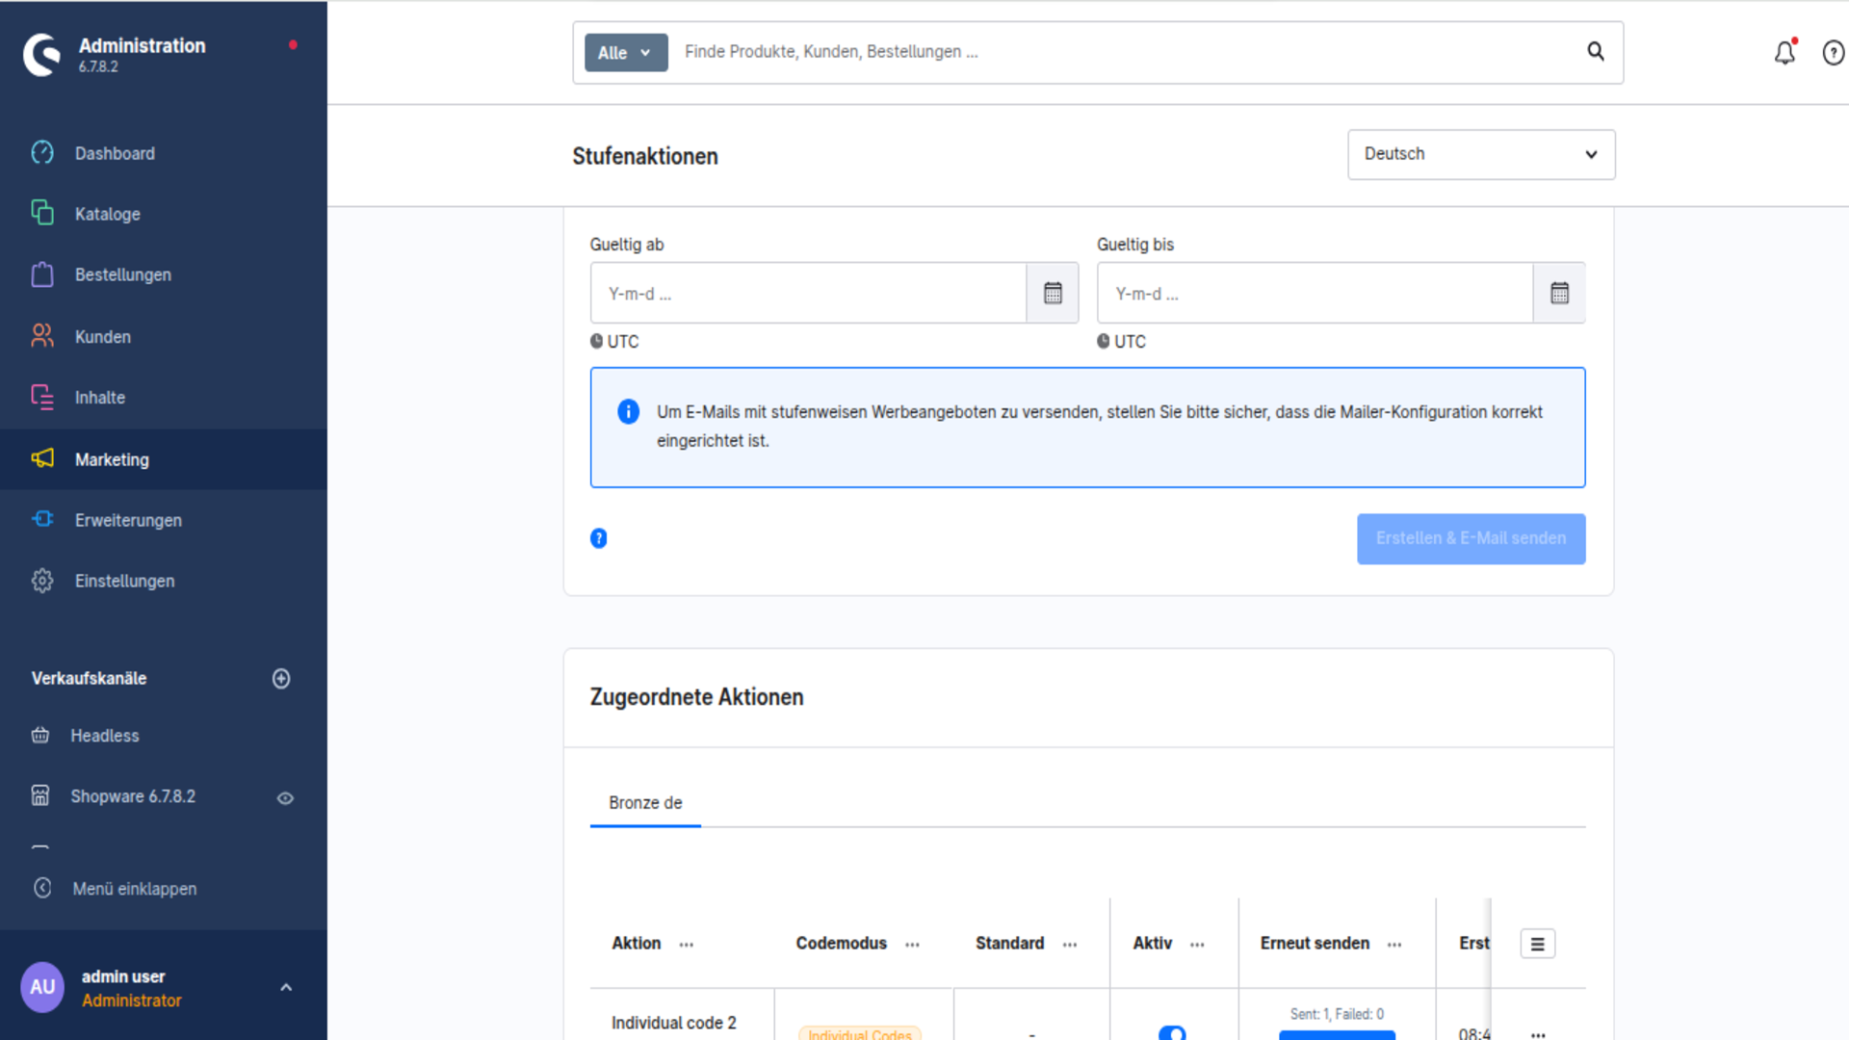Click the Menü einklappen arrow icon
1849x1040 pixels.
[x=42, y=888]
